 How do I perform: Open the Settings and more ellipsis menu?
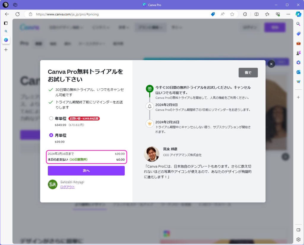point(288,14)
